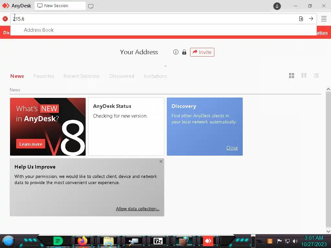This screenshot has width=331, height=248.
Task: Clear the red X error icon beside address field
Action: [x=5, y=19]
